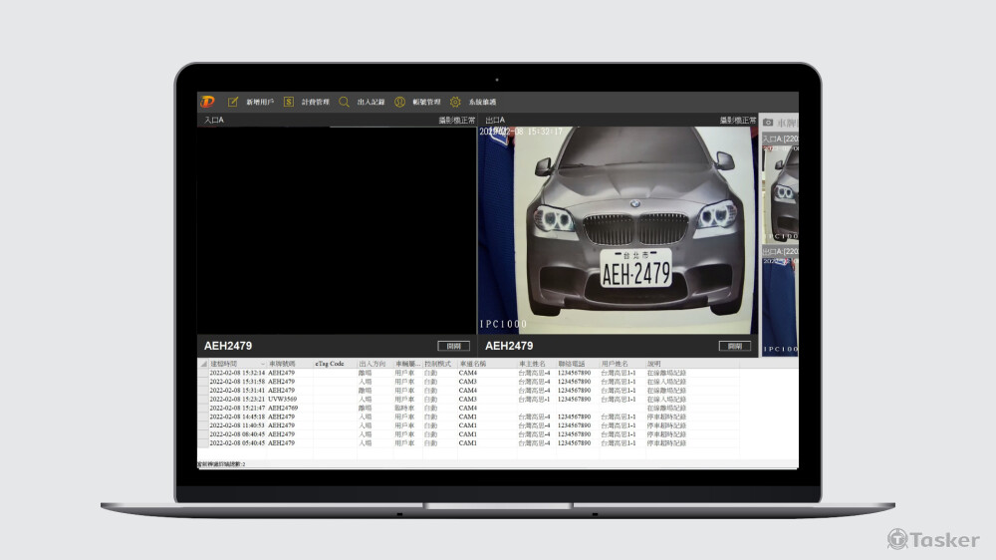
Task: Select the record with plate UVW3569
Action: click(x=284, y=399)
